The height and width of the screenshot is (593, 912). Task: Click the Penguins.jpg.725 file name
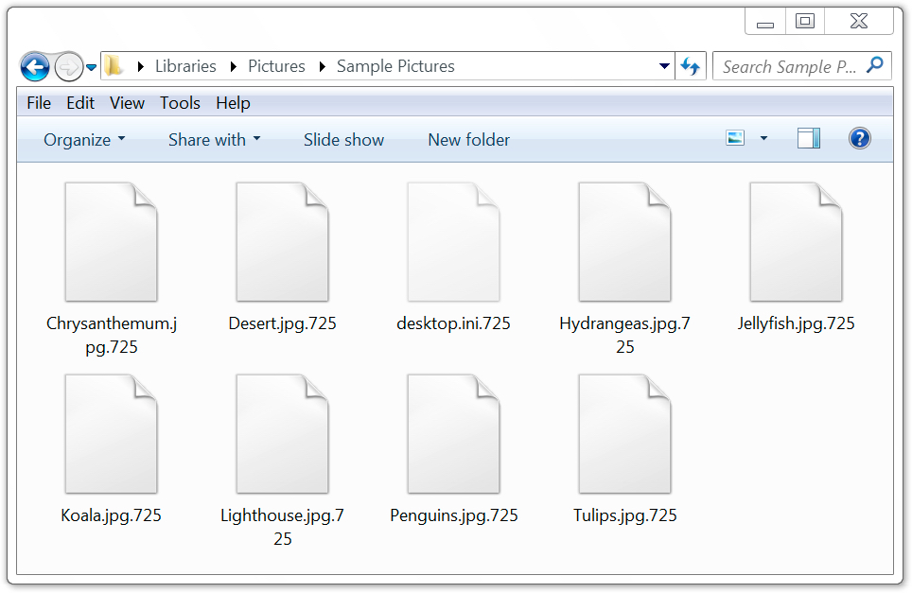coord(454,515)
